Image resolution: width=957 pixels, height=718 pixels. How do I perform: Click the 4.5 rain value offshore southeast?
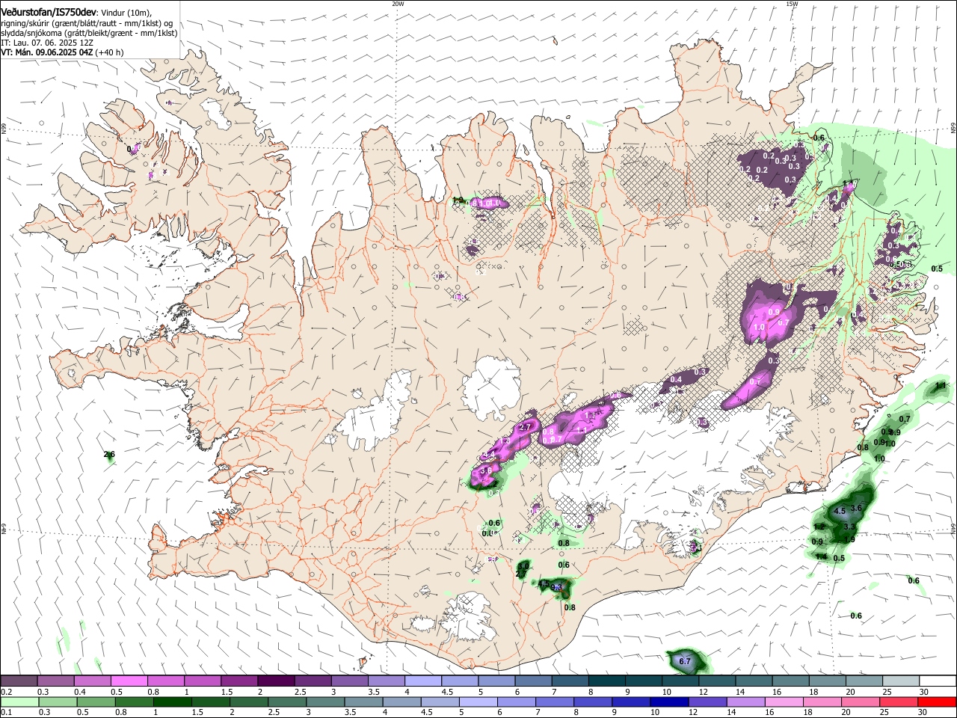click(x=839, y=512)
